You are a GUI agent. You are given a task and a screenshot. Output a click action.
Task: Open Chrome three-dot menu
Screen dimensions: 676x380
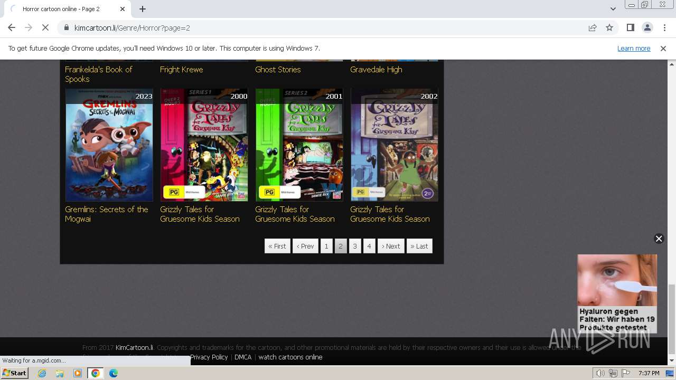664,27
